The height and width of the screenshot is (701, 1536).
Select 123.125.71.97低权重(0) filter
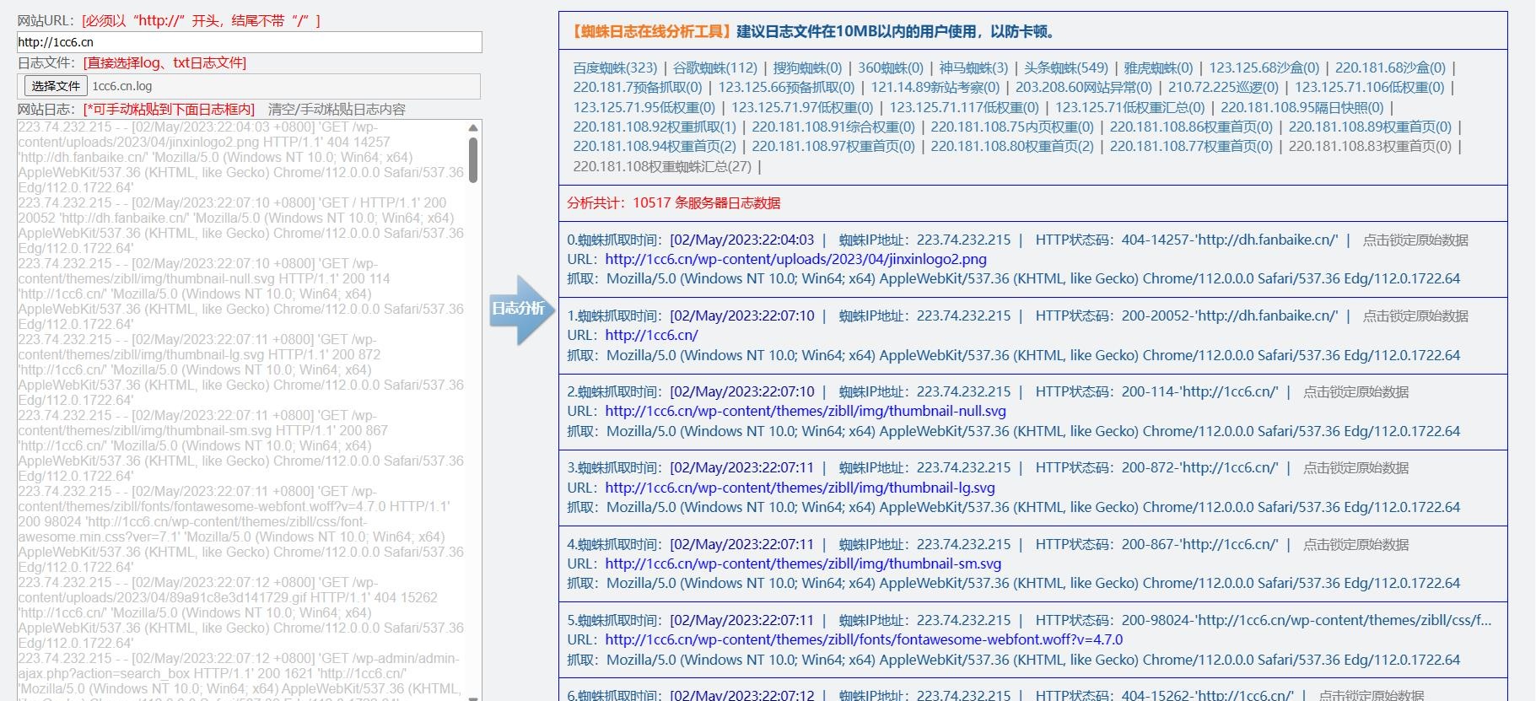point(802,107)
